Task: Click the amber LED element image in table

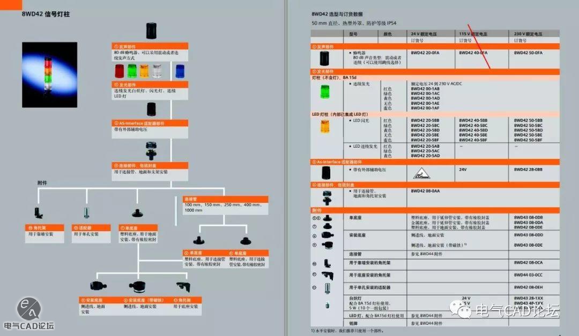Action: click(324, 127)
